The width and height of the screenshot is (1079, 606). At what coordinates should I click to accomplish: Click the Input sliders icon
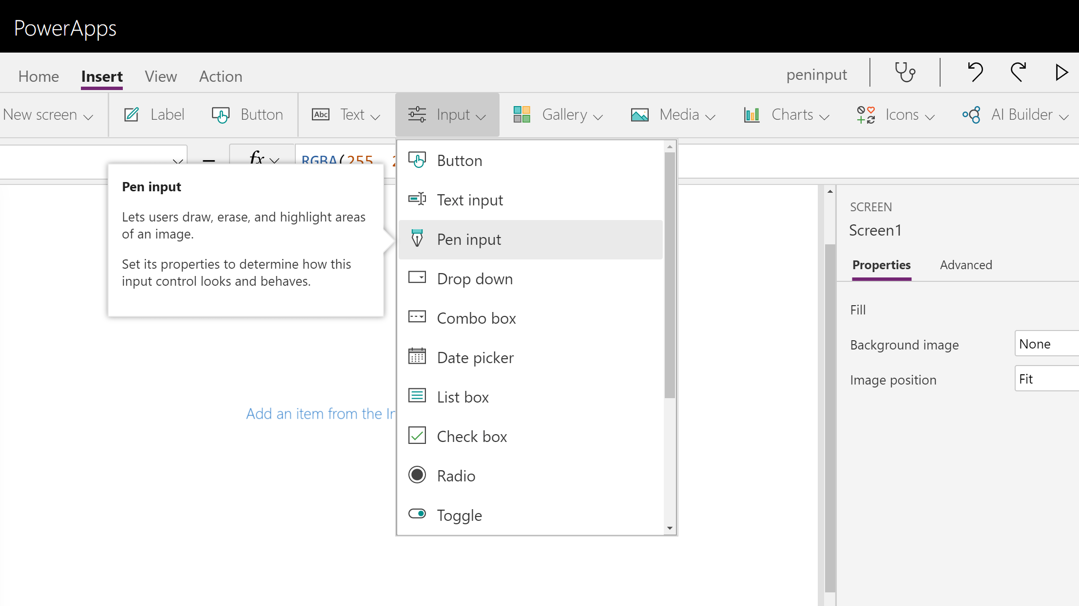pos(417,115)
